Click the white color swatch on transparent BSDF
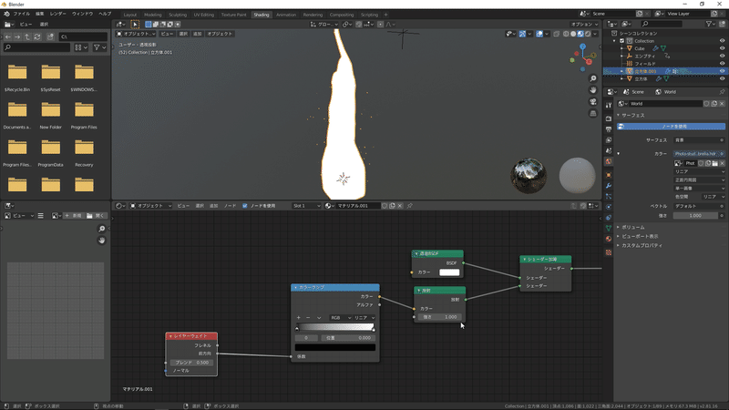729x410 pixels. point(449,272)
